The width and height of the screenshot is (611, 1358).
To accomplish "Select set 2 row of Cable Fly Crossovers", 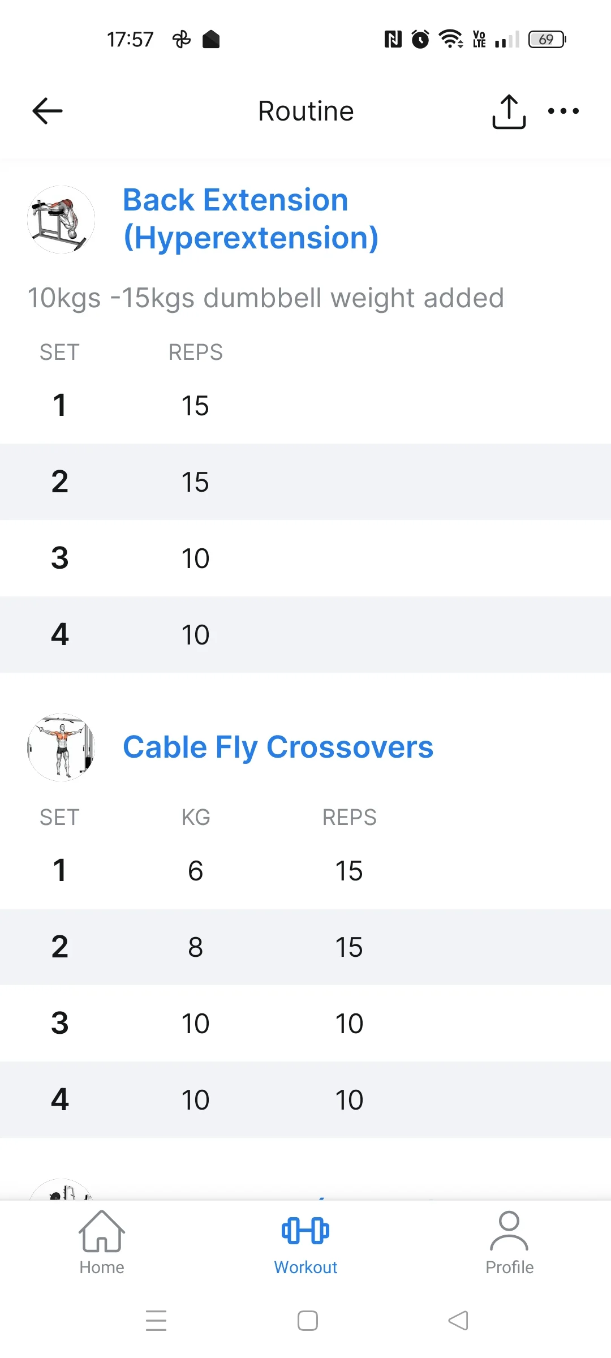I will click(x=305, y=947).
